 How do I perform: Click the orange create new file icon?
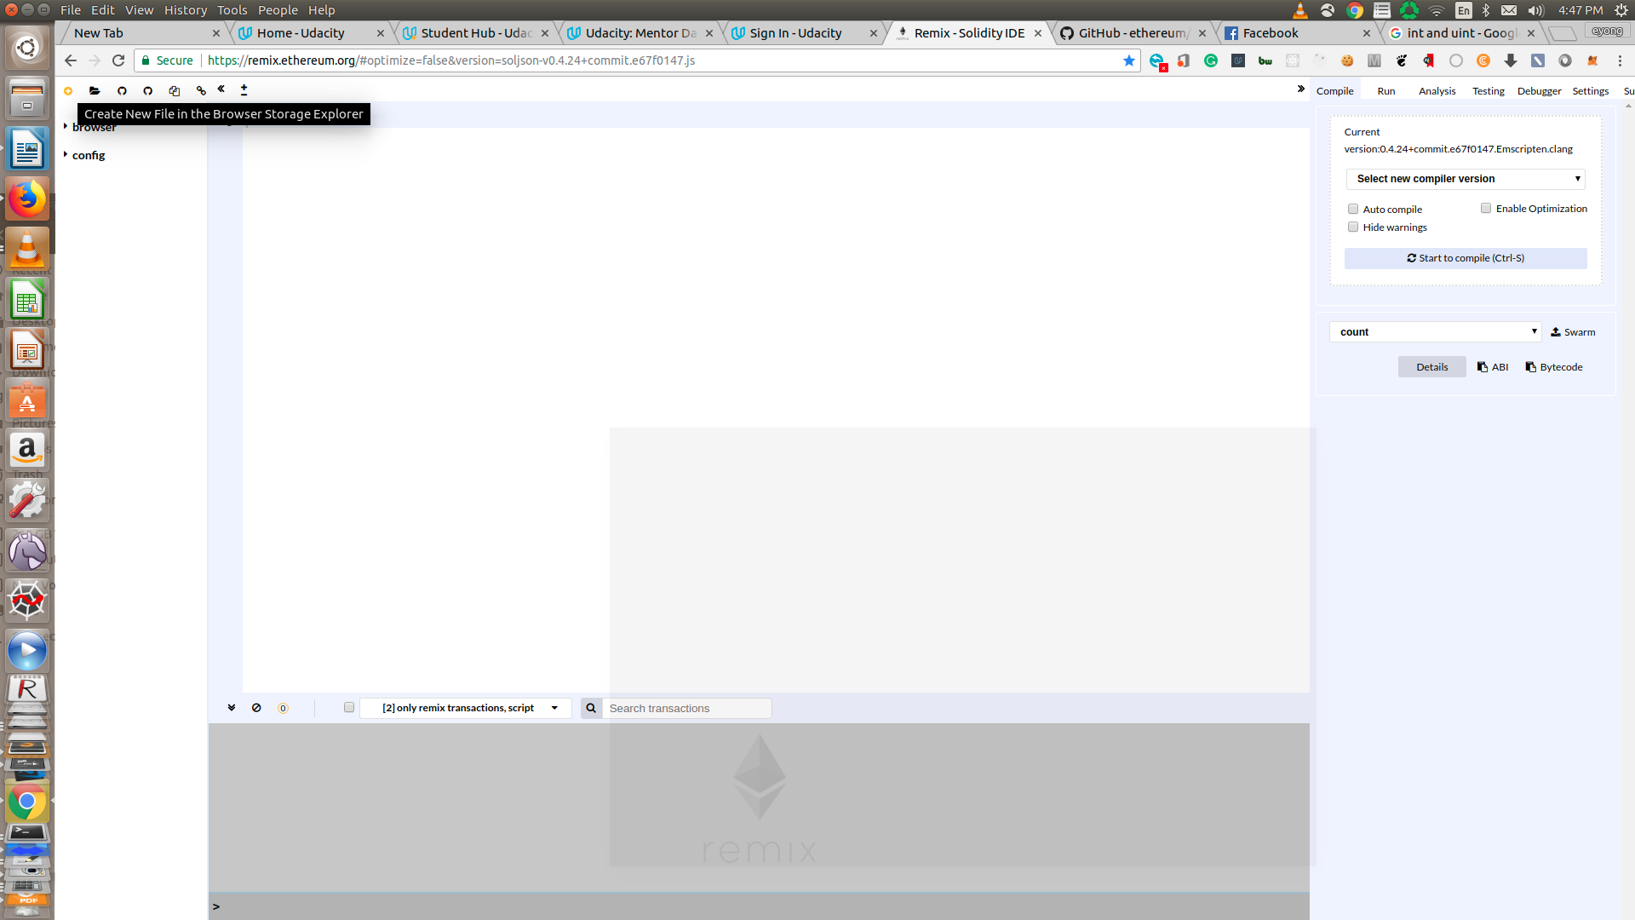68,90
